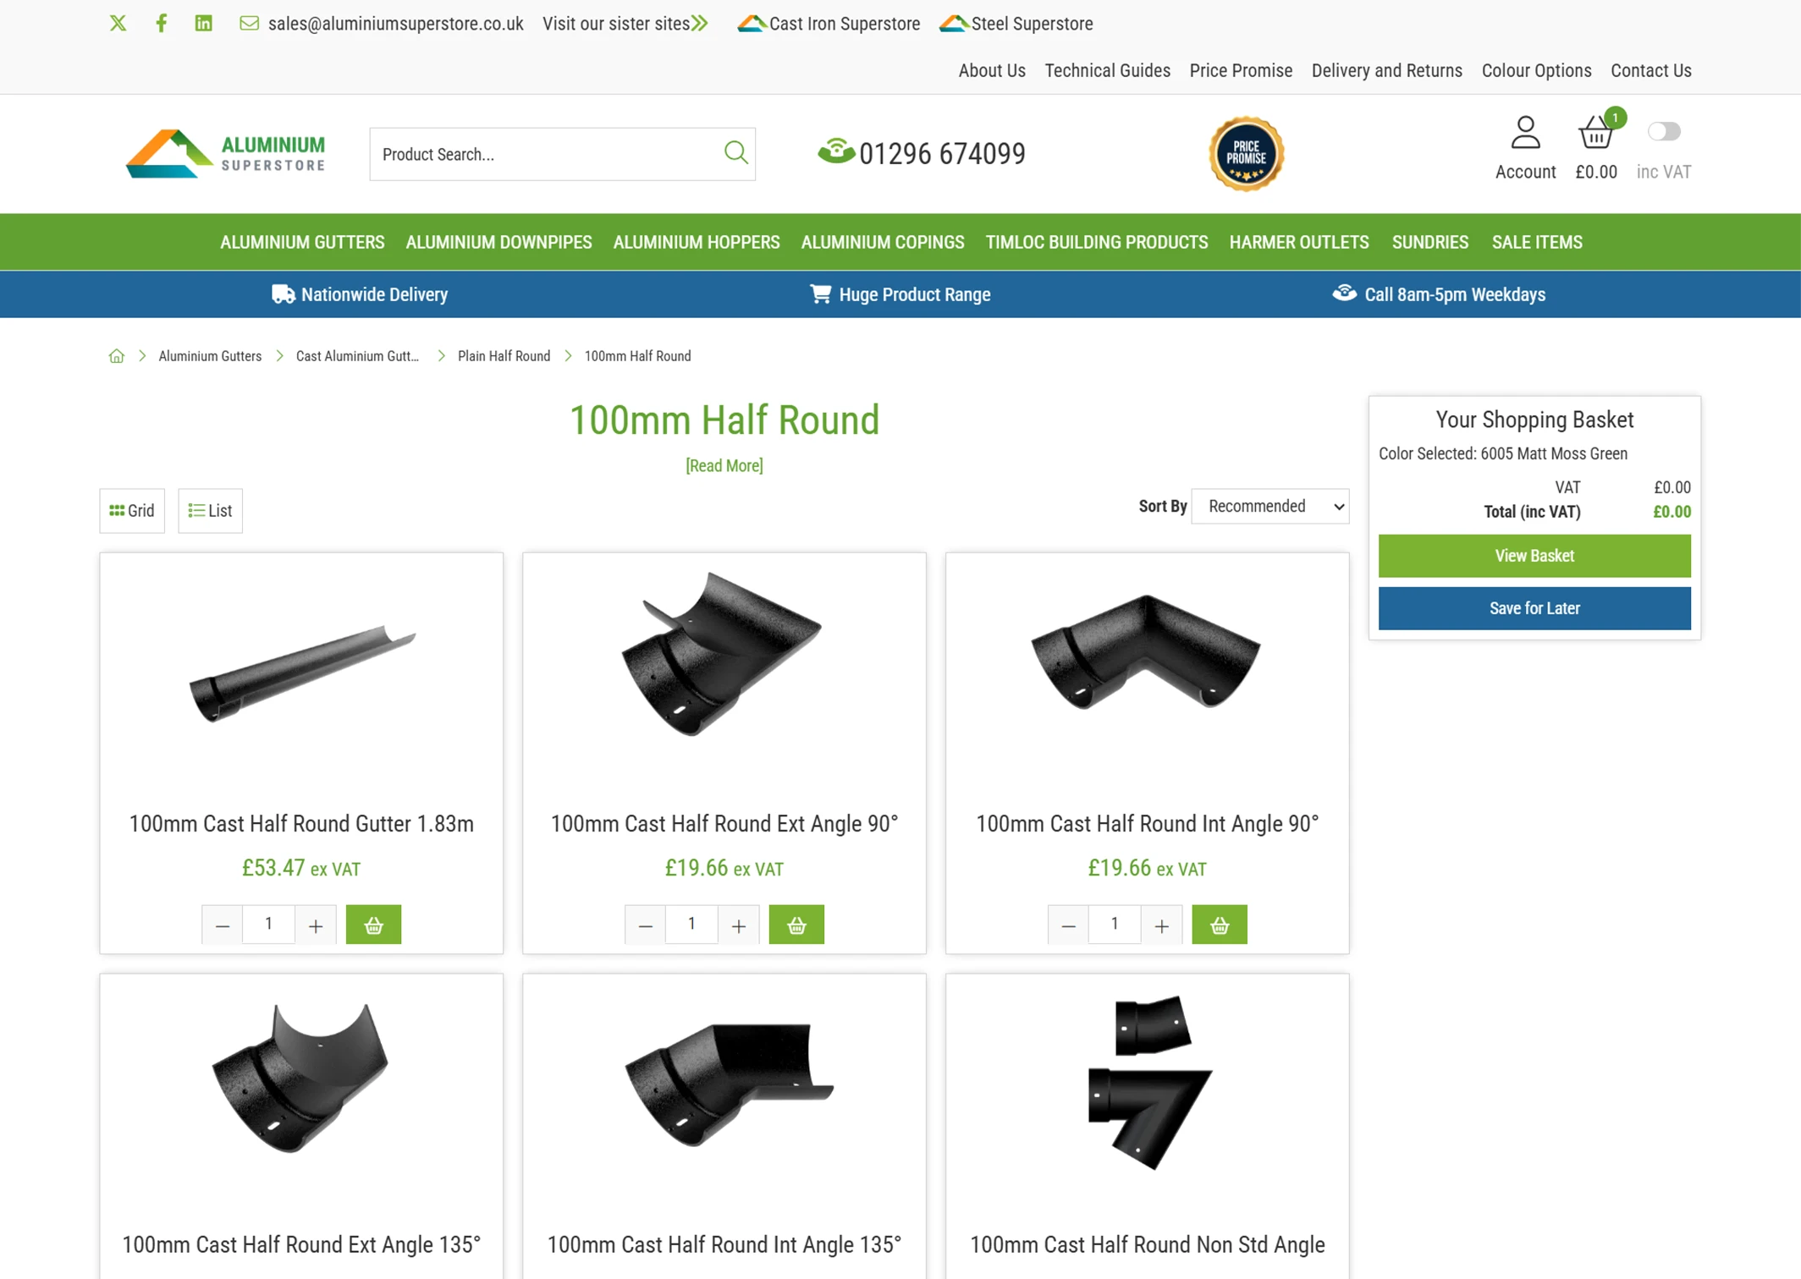Switch to List view
Image resolution: width=1801 pixels, height=1279 pixels.
(x=210, y=511)
